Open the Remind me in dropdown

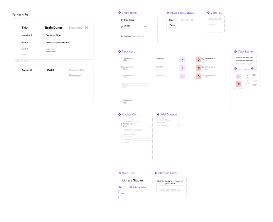(x=141, y=140)
